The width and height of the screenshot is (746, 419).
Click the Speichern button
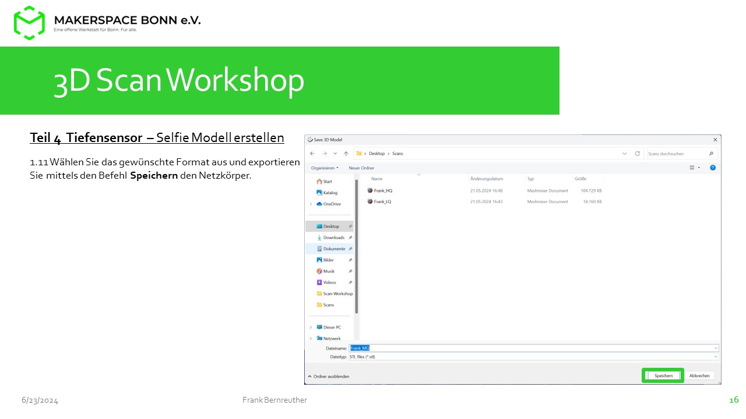coord(663,376)
